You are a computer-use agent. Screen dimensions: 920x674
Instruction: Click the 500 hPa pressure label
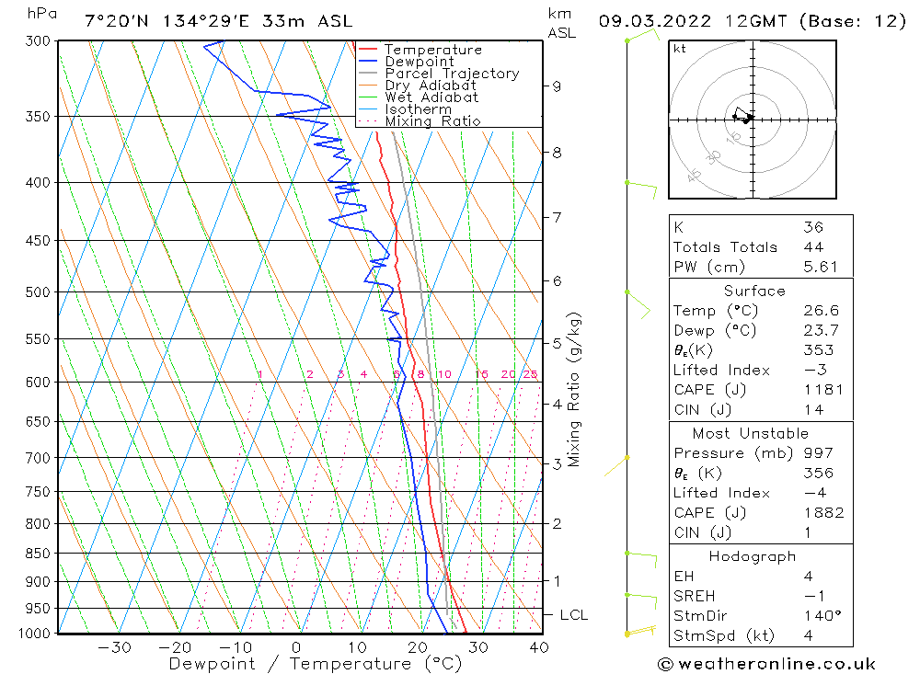(x=38, y=292)
